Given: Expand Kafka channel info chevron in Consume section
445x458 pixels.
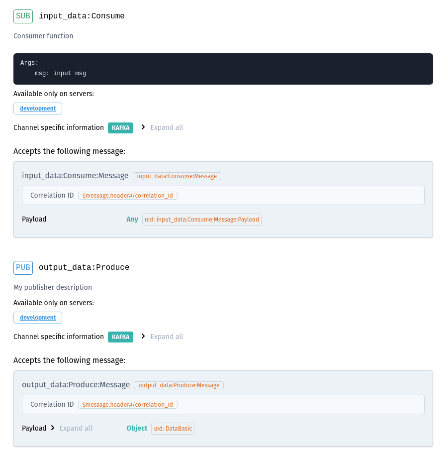Looking at the screenshot, I should click(x=143, y=127).
